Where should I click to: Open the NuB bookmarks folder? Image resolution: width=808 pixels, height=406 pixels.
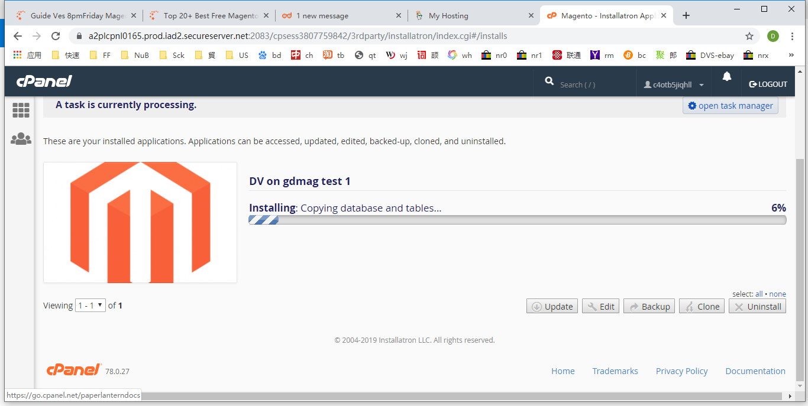[134, 55]
